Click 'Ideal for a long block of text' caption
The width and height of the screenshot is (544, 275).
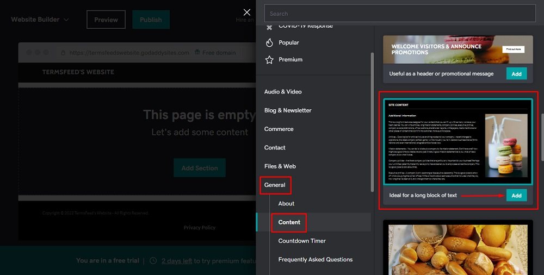[423, 195]
